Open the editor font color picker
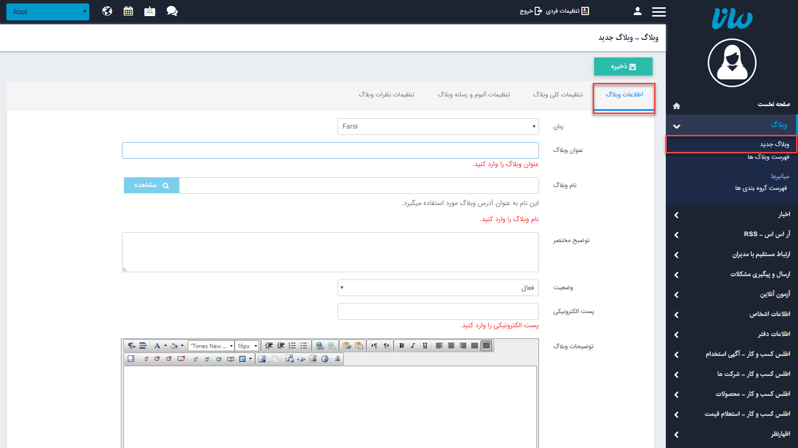 (x=158, y=346)
